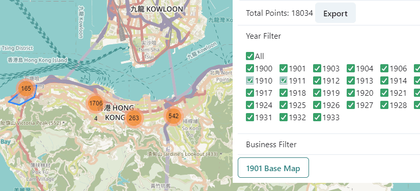
Task: Open the 1706 points cluster marker
Action: 96,103
